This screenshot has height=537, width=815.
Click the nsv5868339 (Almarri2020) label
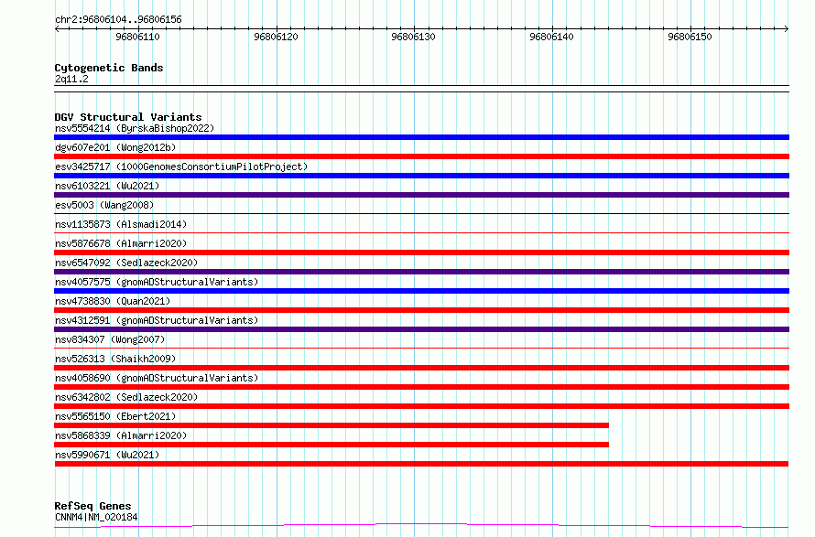click(x=121, y=435)
